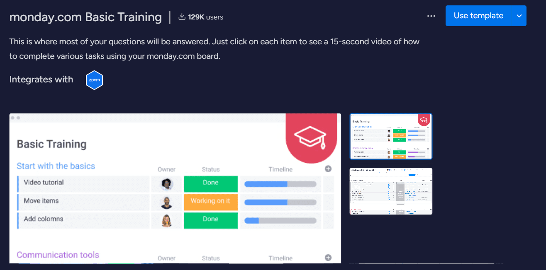Click the Add colomns owner avatar

coord(166,220)
